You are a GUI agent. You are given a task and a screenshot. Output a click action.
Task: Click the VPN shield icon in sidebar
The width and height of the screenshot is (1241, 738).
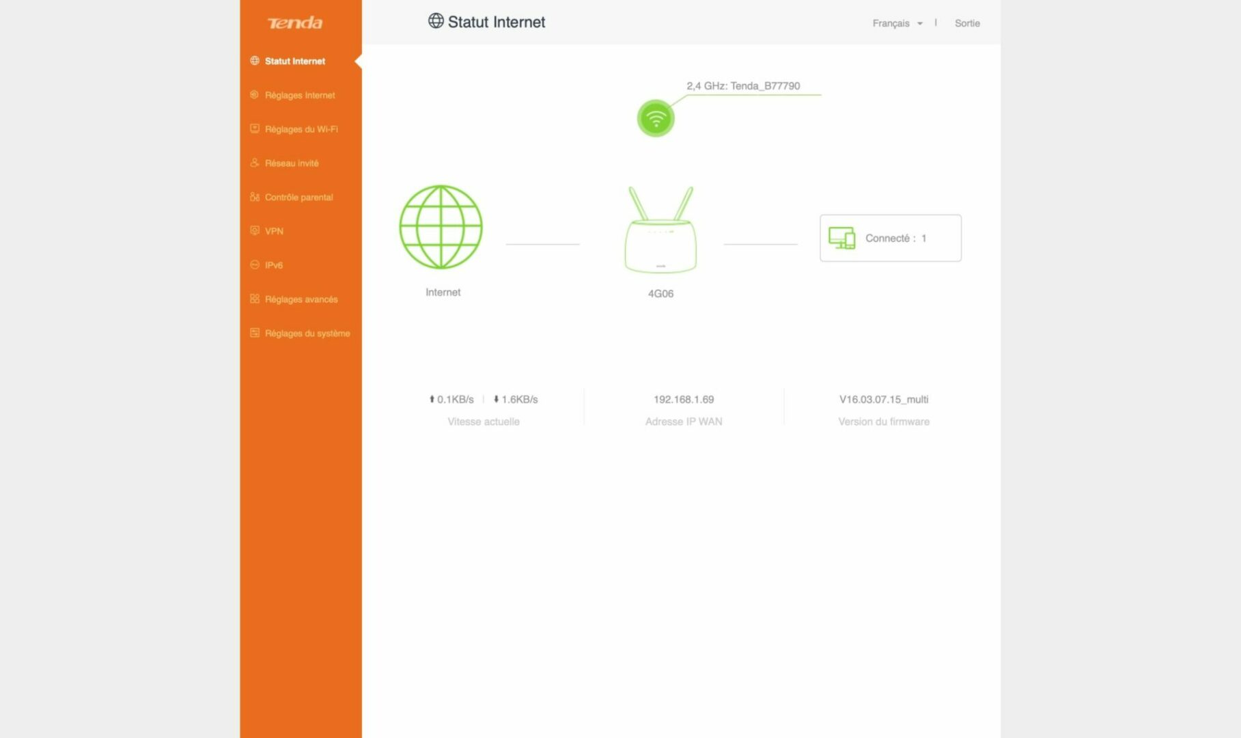coord(255,231)
